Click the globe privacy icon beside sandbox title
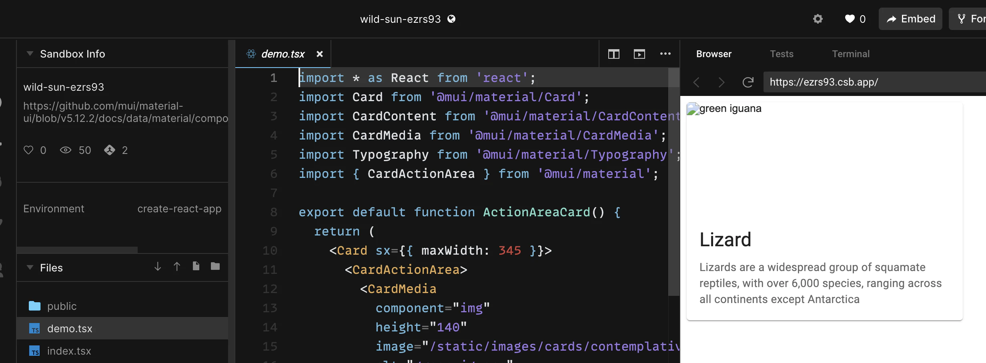Viewport: 986px width, 363px height. point(451,19)
